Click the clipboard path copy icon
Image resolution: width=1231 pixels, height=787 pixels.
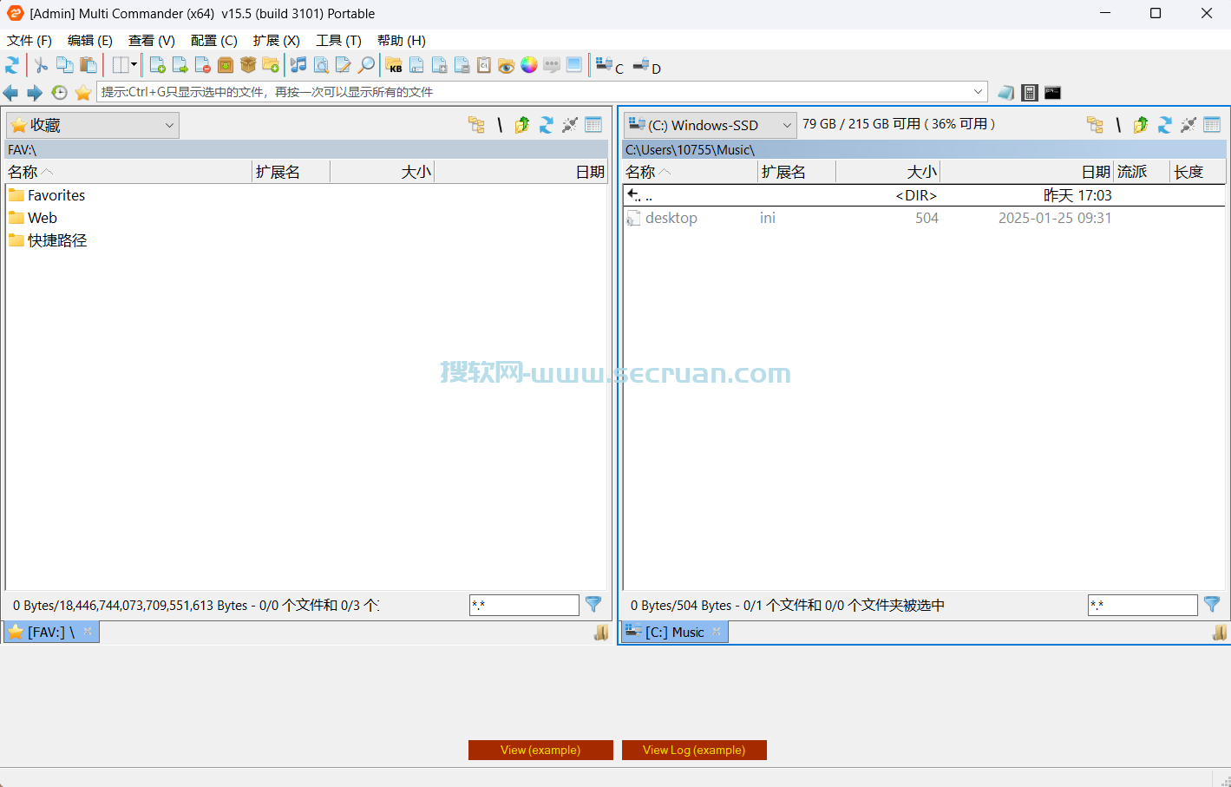[x=484, y=65]
